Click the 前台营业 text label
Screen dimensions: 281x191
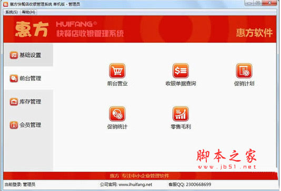pyautogui.click(x=117, y=83)
